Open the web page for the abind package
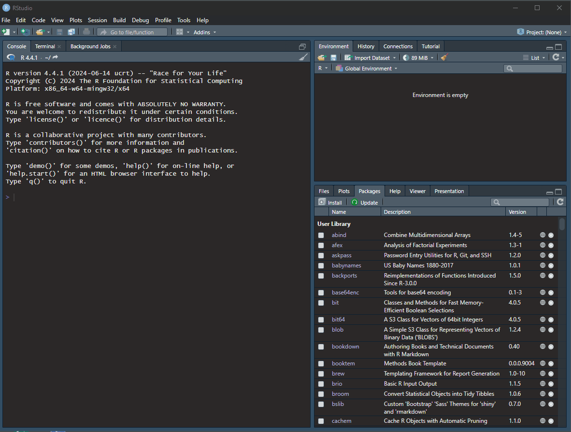 click(542, 235)
